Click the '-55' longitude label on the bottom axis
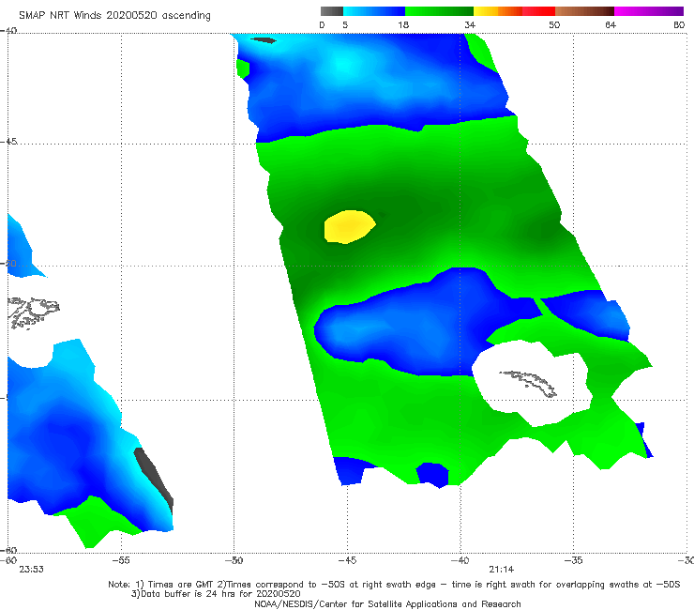694x610 pixels. pos(121,560)
